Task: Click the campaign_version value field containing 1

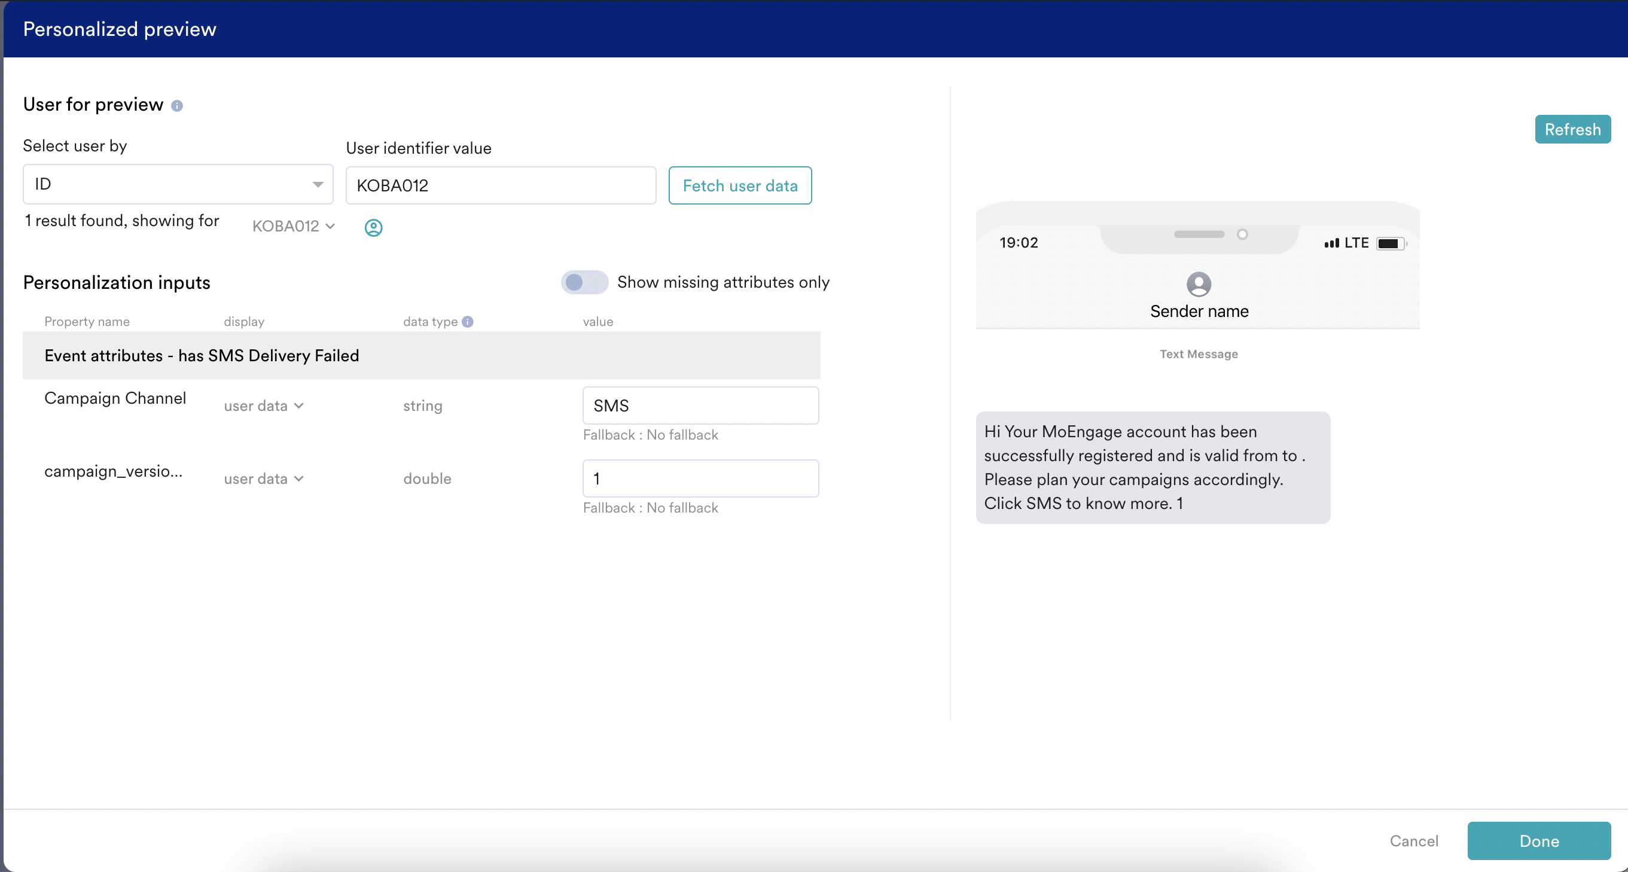Action: [x=700, y=479]
